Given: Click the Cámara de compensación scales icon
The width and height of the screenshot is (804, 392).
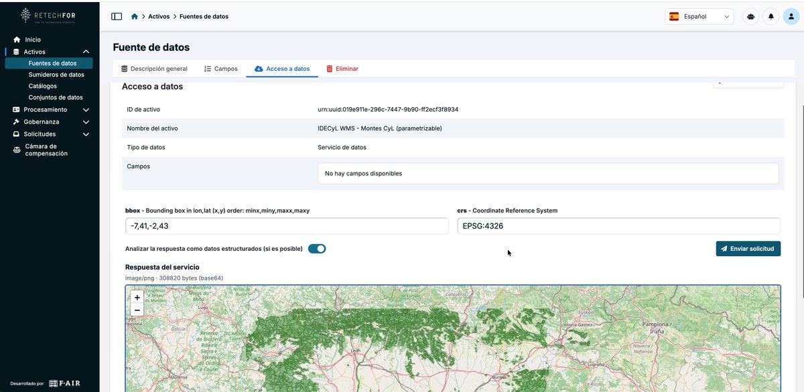Looking at the screenshot, I should 17,150.
